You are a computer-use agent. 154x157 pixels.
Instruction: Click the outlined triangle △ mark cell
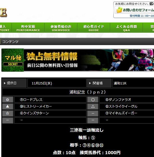coord(93,106)
